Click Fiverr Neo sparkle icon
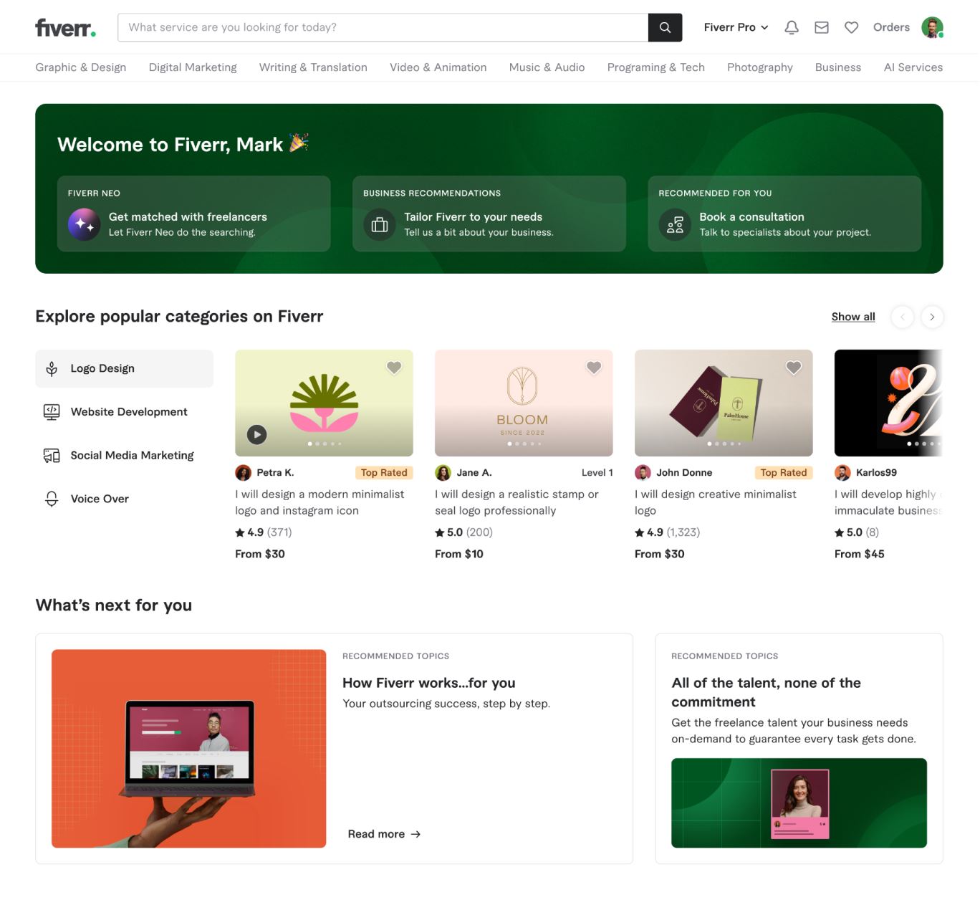Viewport: 980px width, 910px height. pyautogui.click(x=84, y=224)
